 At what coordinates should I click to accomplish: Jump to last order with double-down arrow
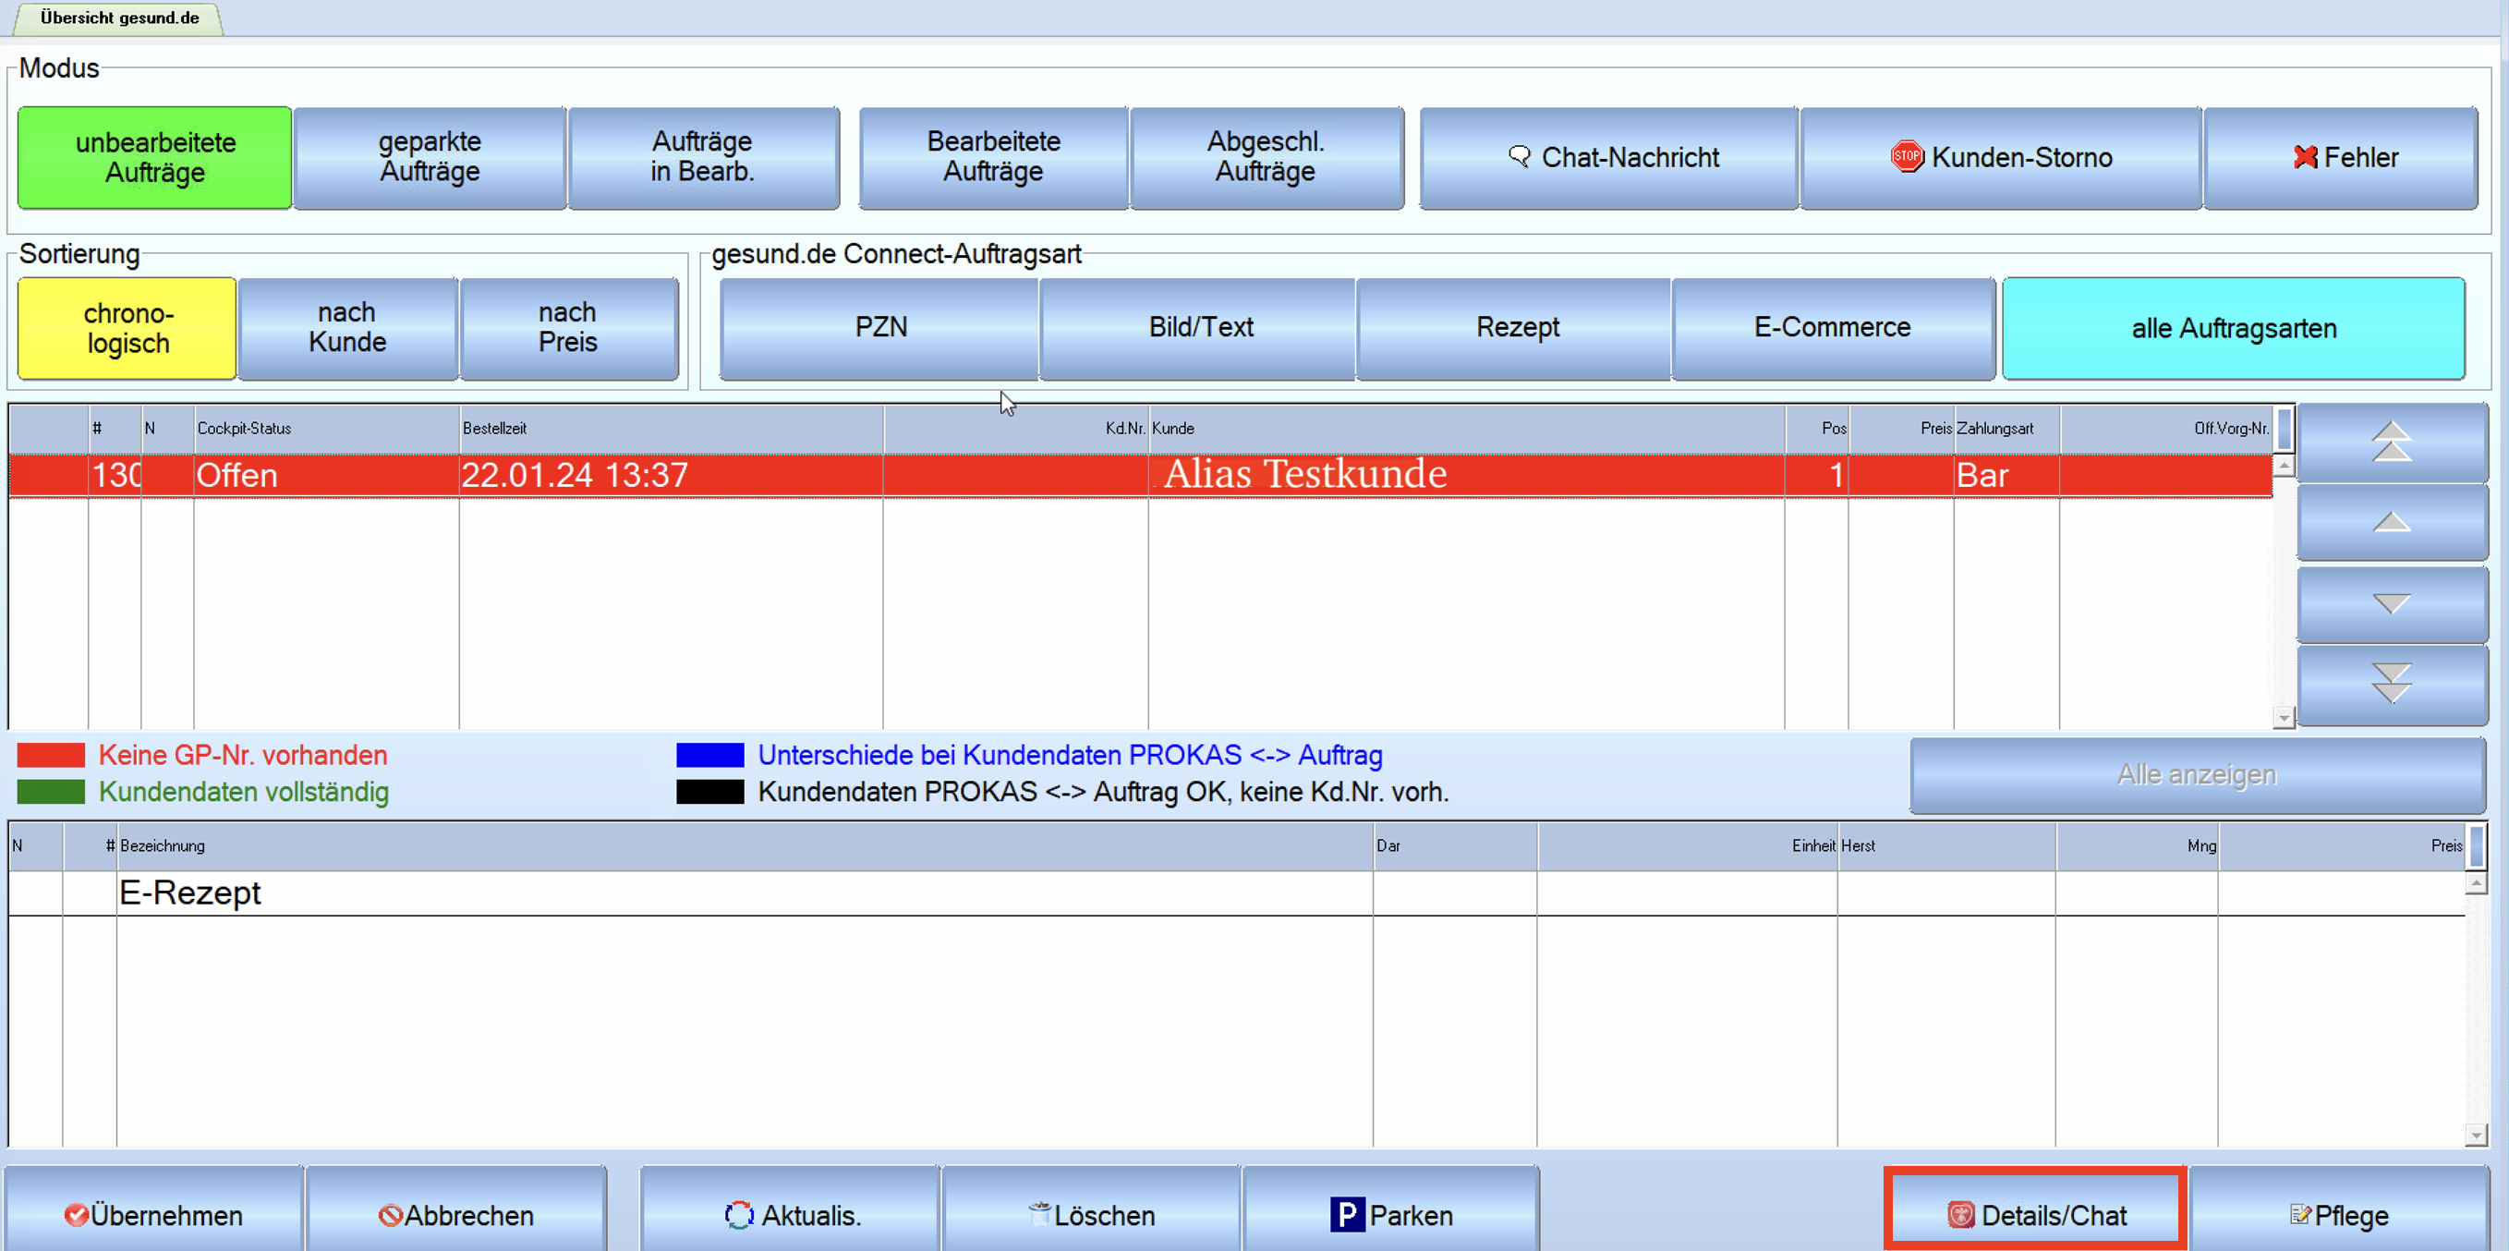click(2392, 685)
